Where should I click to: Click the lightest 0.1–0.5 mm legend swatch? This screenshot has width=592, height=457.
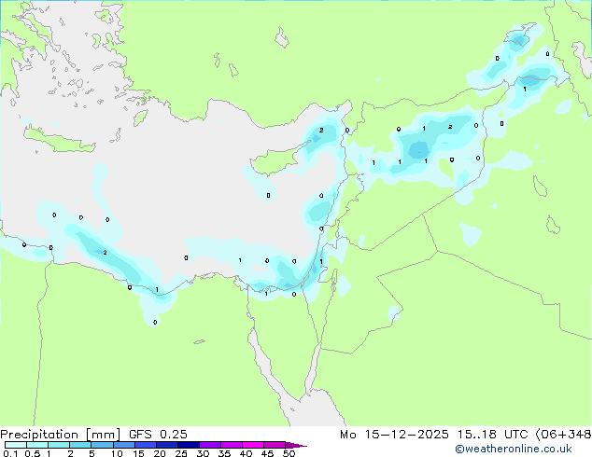16,445
